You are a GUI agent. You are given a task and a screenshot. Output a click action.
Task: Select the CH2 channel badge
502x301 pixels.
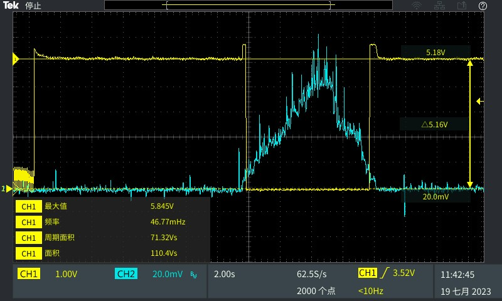(x=126, y=274)
